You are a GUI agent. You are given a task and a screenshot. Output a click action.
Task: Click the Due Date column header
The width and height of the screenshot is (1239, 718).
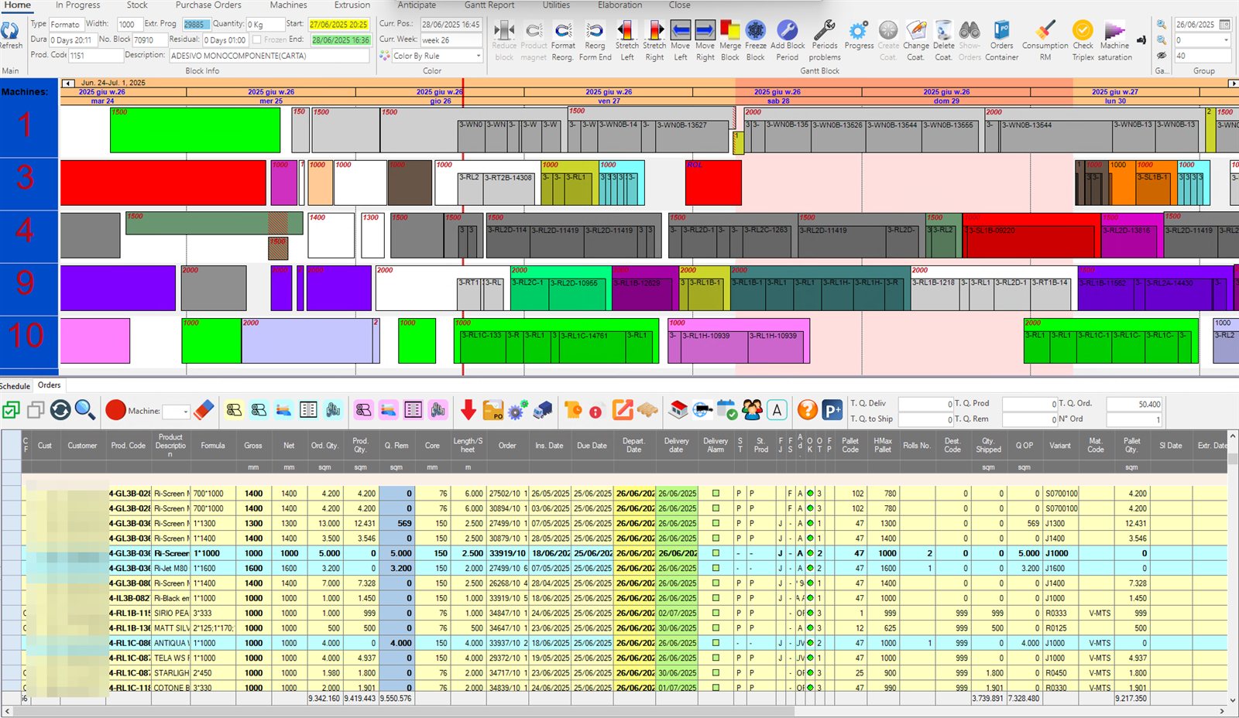pos(592,446)
